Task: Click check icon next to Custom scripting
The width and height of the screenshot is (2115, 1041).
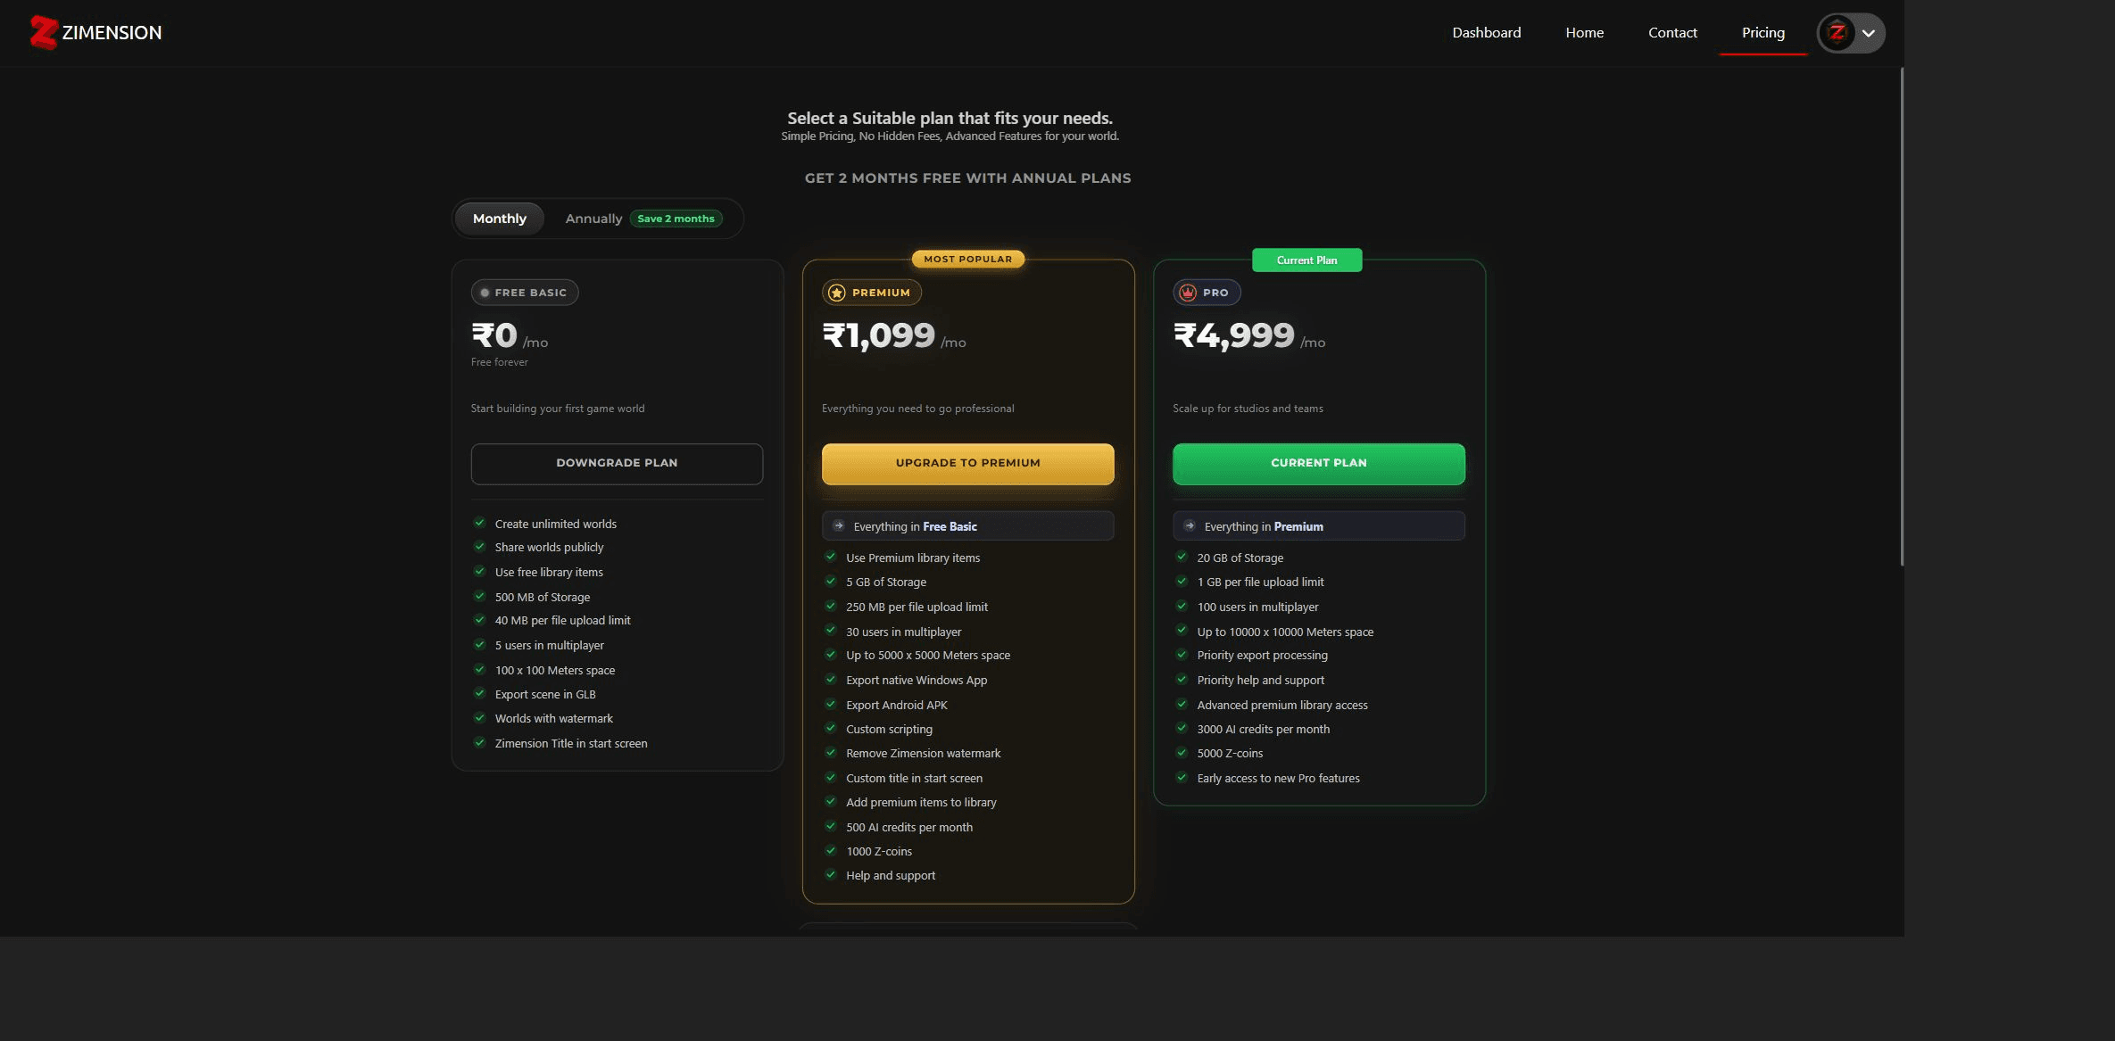Action: (x=830, y=728)
